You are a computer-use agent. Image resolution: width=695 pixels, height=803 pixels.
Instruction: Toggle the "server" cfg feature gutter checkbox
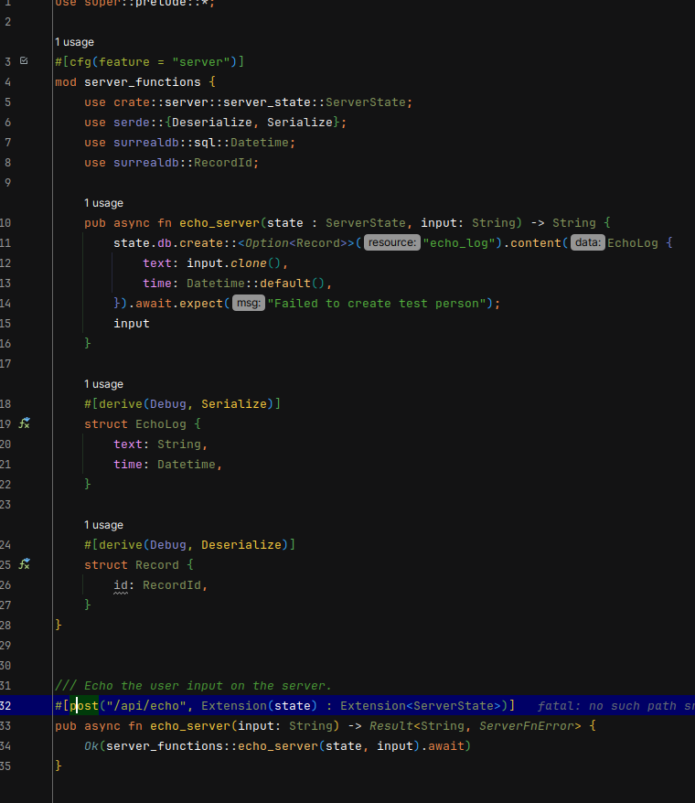[24, 61]
